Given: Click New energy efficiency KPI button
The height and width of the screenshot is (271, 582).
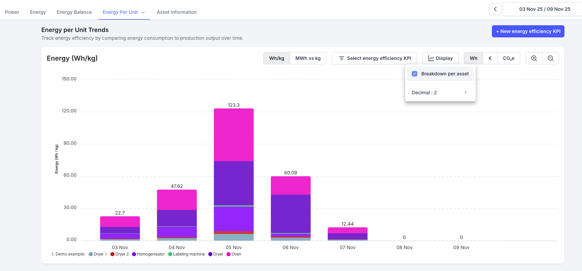Looking at the screenshot, I should click(x=528, y=31).
